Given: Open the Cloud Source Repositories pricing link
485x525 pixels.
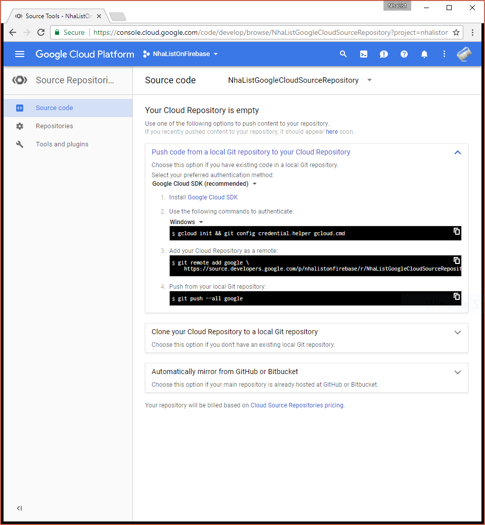Looking at the screenshot, I should point(297,405).
